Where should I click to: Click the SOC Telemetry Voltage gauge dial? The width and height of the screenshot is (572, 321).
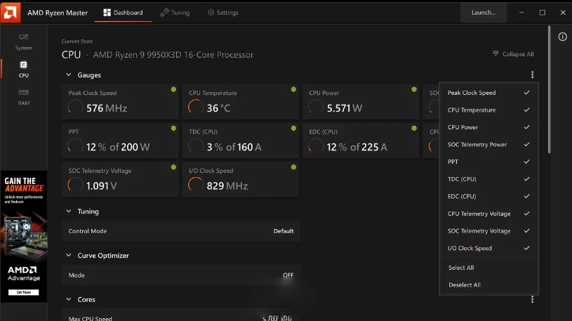coord(75,185)
